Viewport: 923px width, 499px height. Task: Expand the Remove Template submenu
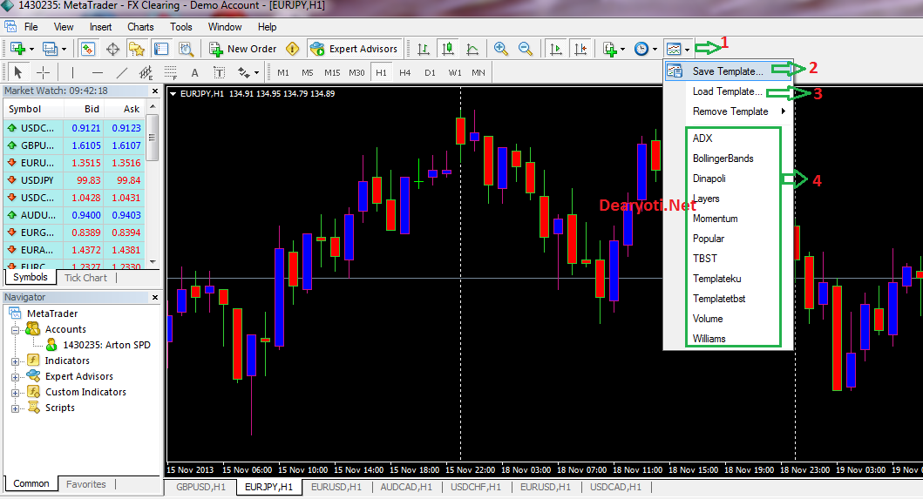(730, 111)
